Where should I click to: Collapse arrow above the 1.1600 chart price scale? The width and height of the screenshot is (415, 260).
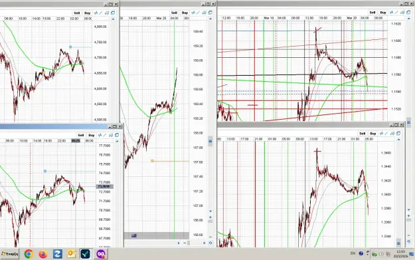pos(408,19)
